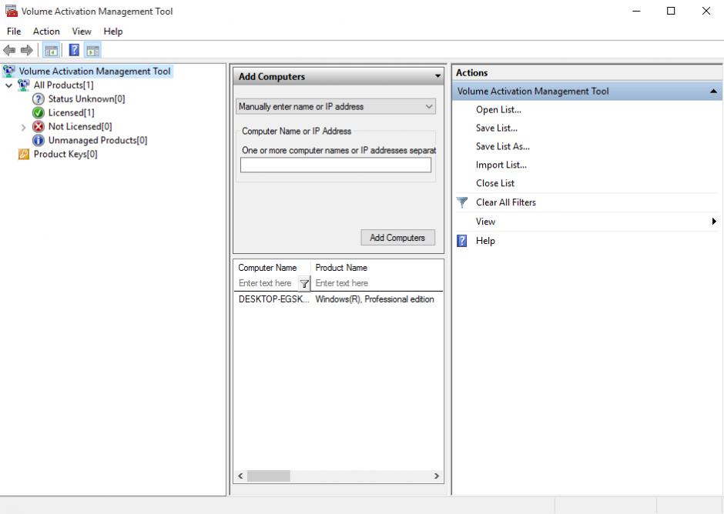The image size is (724, 514).
Task: Select the Unmanaged Products[0] tree item
Action: click(98, 140)
